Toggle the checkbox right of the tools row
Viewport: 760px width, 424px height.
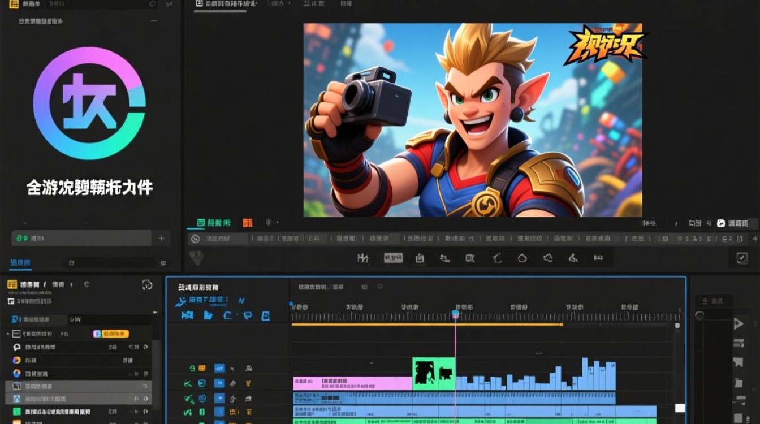[x=742, y=258]
